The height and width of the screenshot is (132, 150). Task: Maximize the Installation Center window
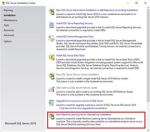coord(137,3)
